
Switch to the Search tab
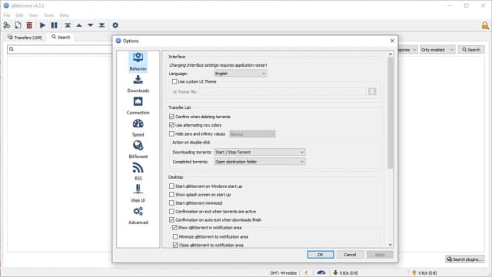(x=61, y=37)
